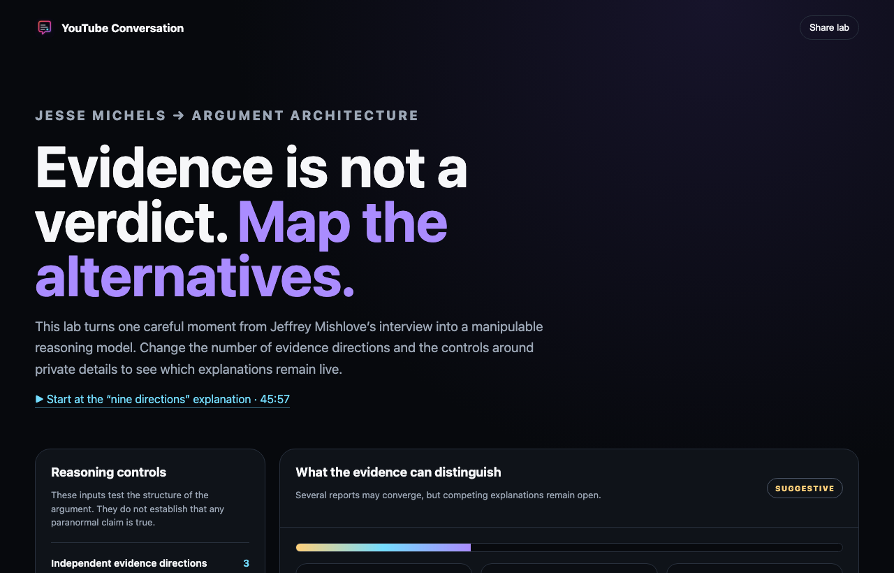The width and height of the screenshot is (894, 573).
Task: Click the lab description paragraph
Action: (289, 348)
